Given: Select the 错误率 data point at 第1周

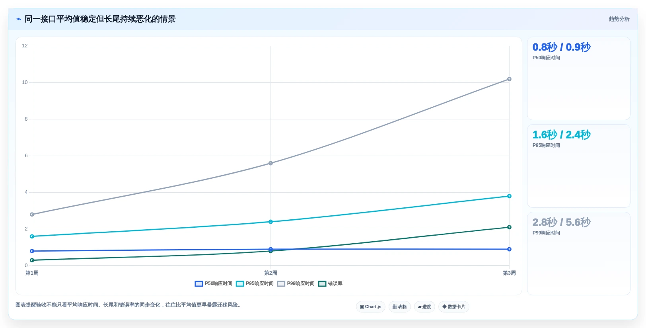Looking at the screenshot, I should (32, 260).
